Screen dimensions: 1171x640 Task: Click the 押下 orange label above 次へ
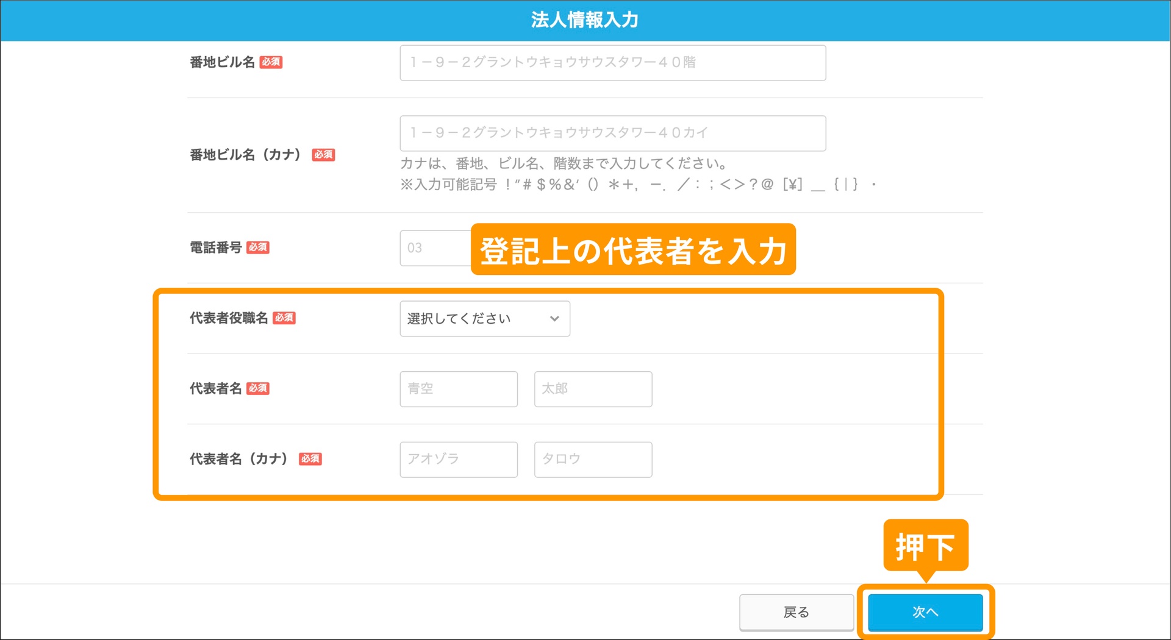click(925, 547)
